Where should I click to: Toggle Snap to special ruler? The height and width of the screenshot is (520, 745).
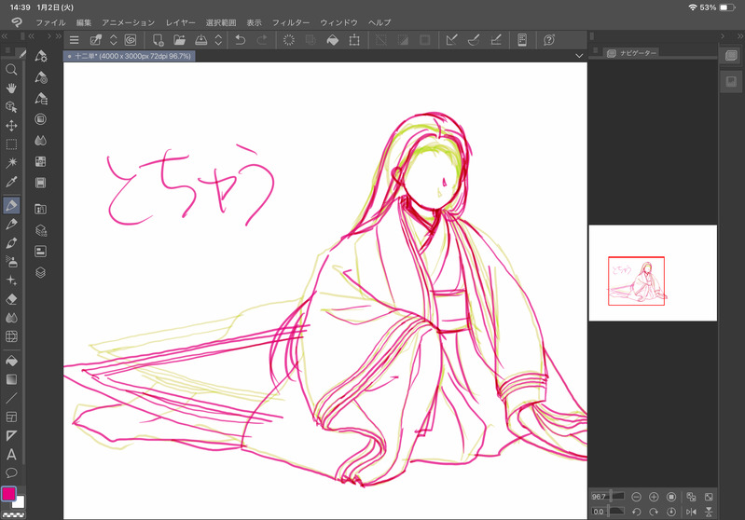(474, 40)
